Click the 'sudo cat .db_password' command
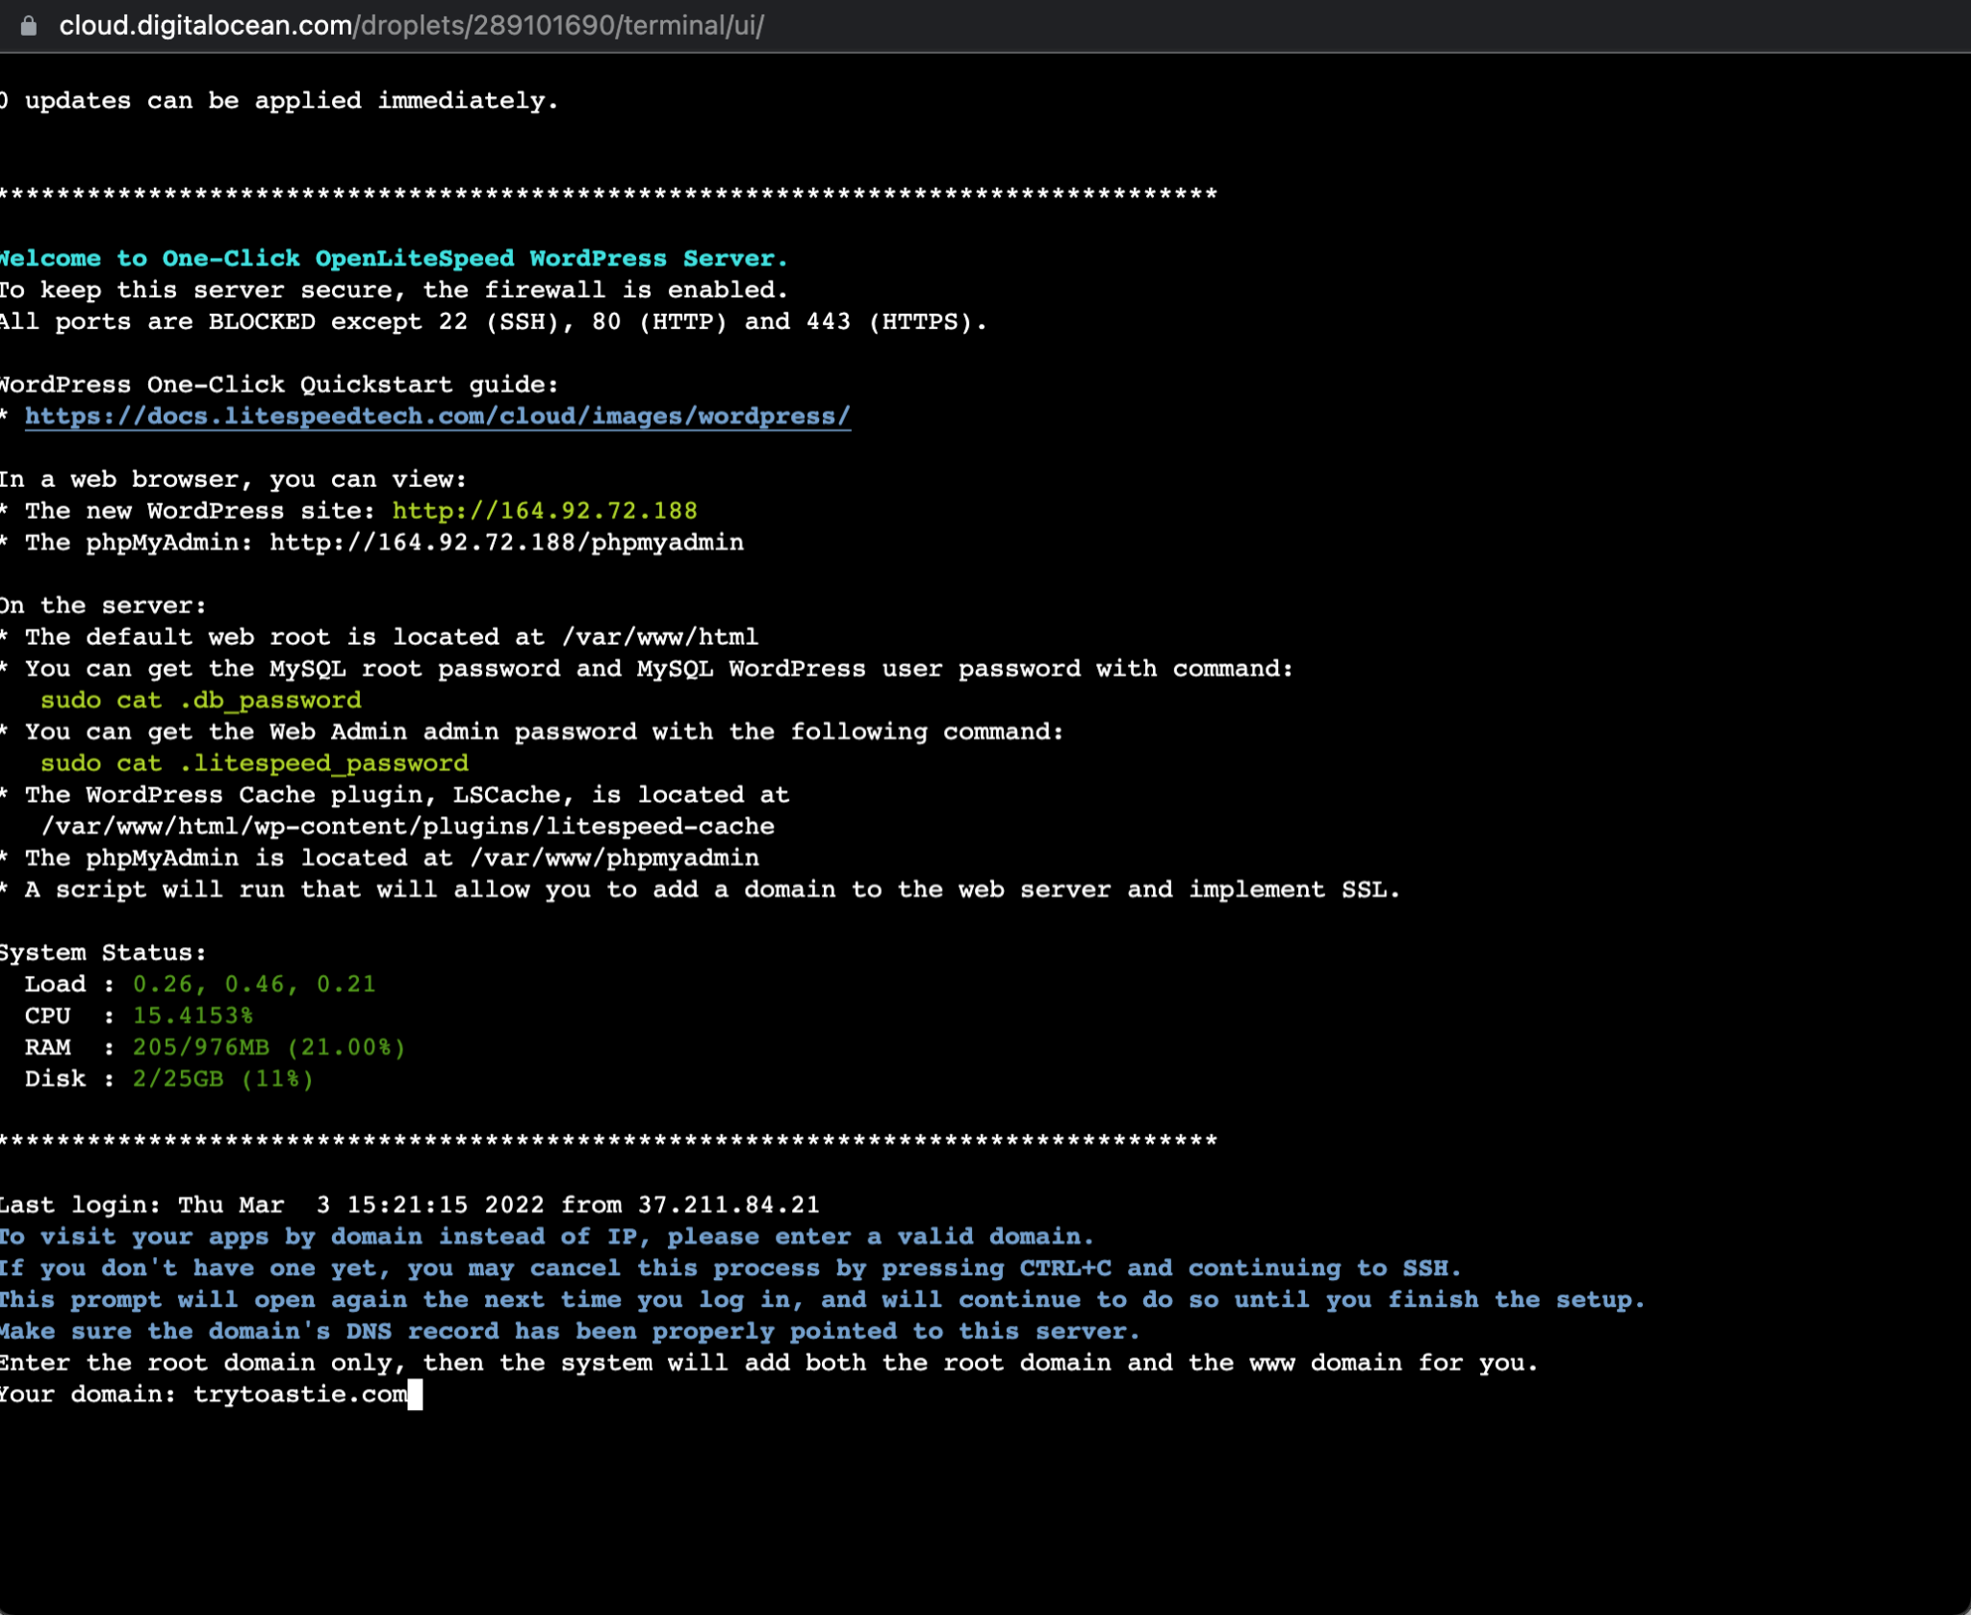Image resolution: width=1971 pixels, height=1615 pixels. point(201,701)
